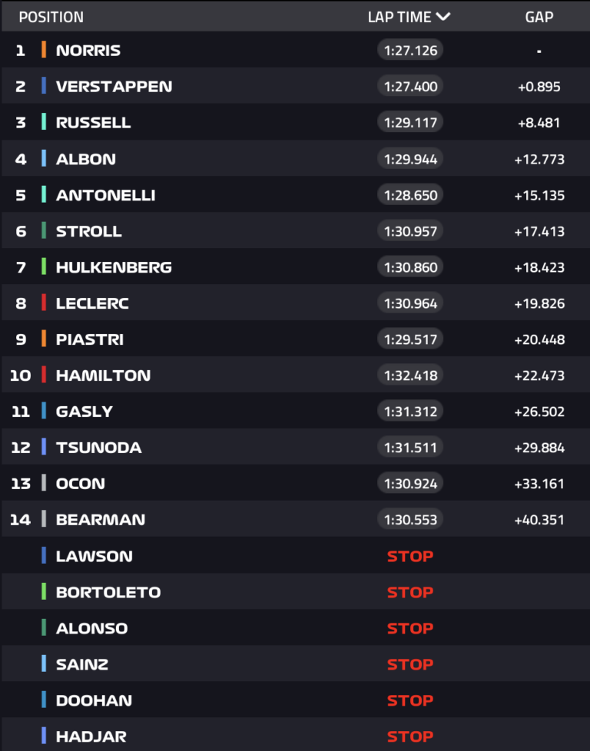This screenshot has height=751, width=590.
Task: Click Piastri's lap time badge 1:29.517
Action: pos(410,339)
